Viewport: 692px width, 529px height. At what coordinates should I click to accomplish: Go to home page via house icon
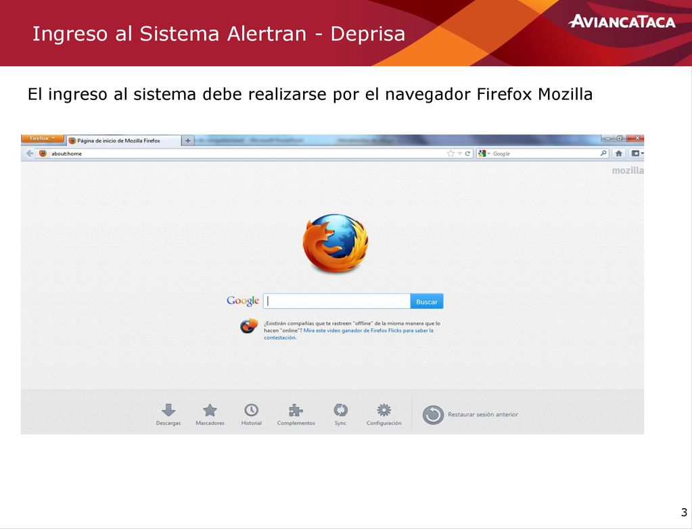619,153
